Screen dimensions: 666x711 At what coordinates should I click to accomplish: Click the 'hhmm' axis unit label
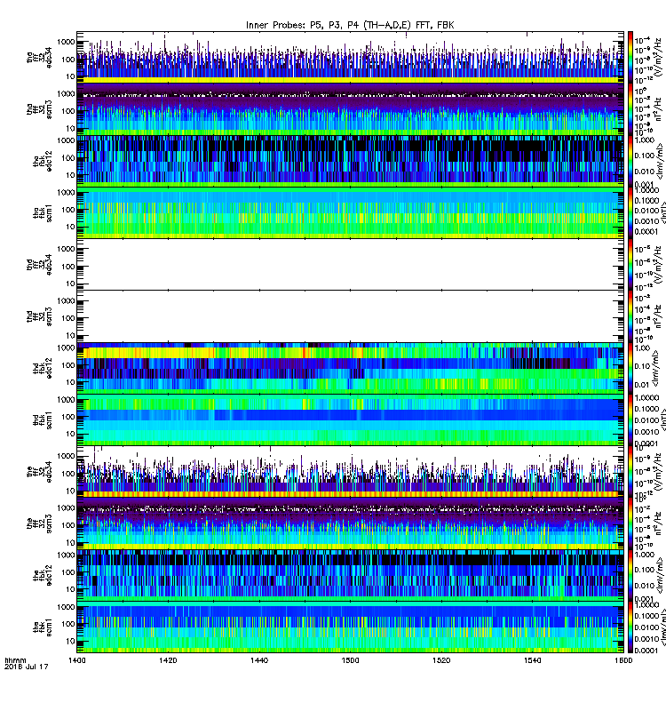pyautogui.click(x=15, y=660)
